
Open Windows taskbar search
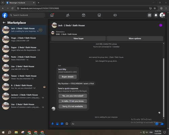pos(9,132)
